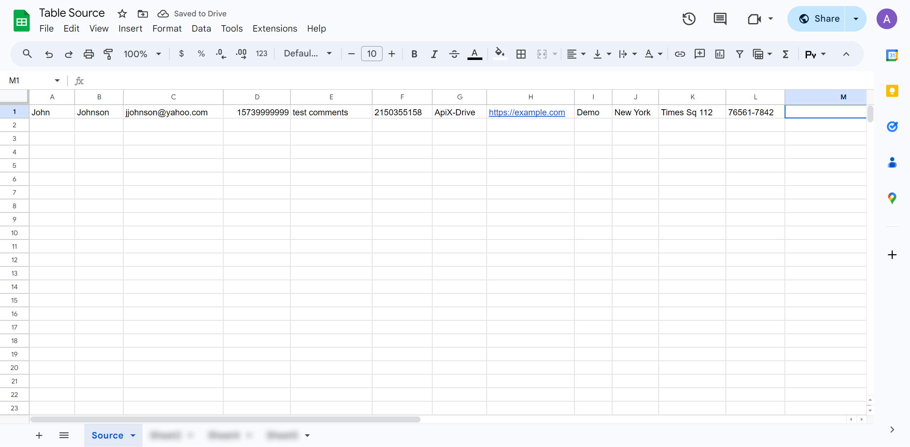Click the strikethrough formatting icon

pyautogui.click(x=453, y=54)
